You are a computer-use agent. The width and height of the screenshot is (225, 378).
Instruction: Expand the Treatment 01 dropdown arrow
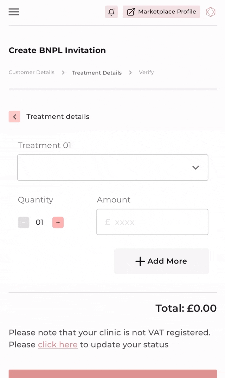[195, 167]
